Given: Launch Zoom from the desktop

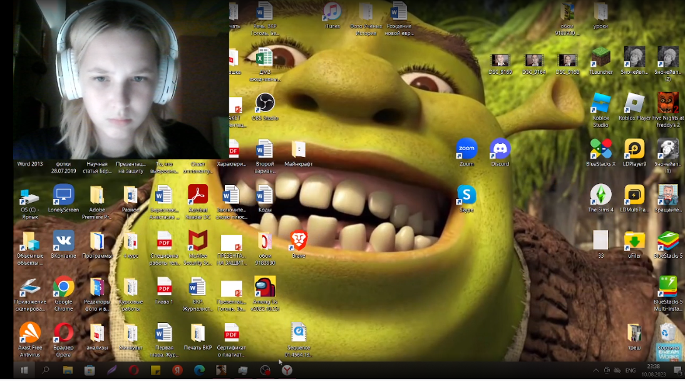Looking at the screenshot, I should pyautogui.click(x=466, y=149).
